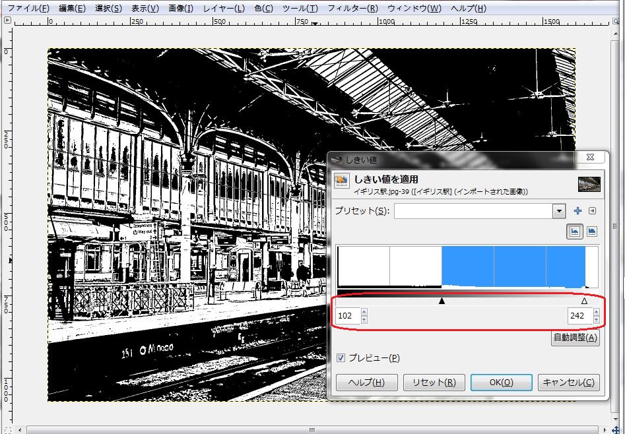Click the white high-threshold slider triangle
This screenshot has width=625, height=434.
pyautogui.click(x=584, y=301)
